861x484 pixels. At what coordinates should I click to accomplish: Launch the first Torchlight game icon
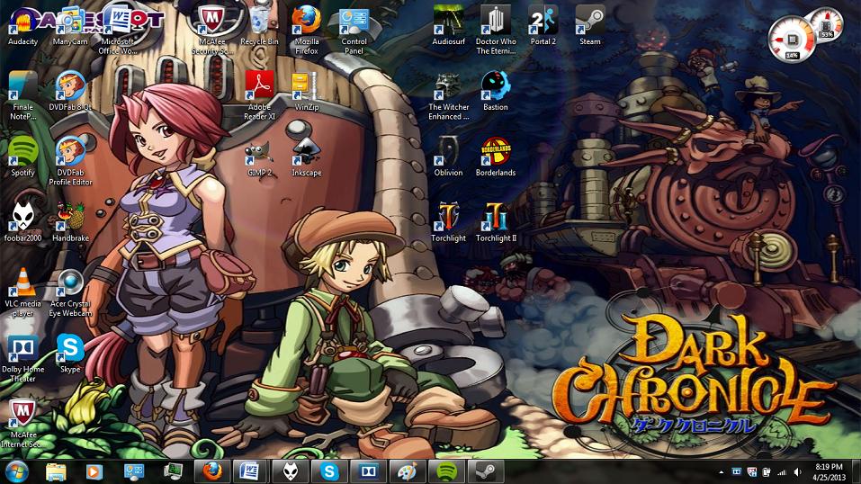[449, 222]
